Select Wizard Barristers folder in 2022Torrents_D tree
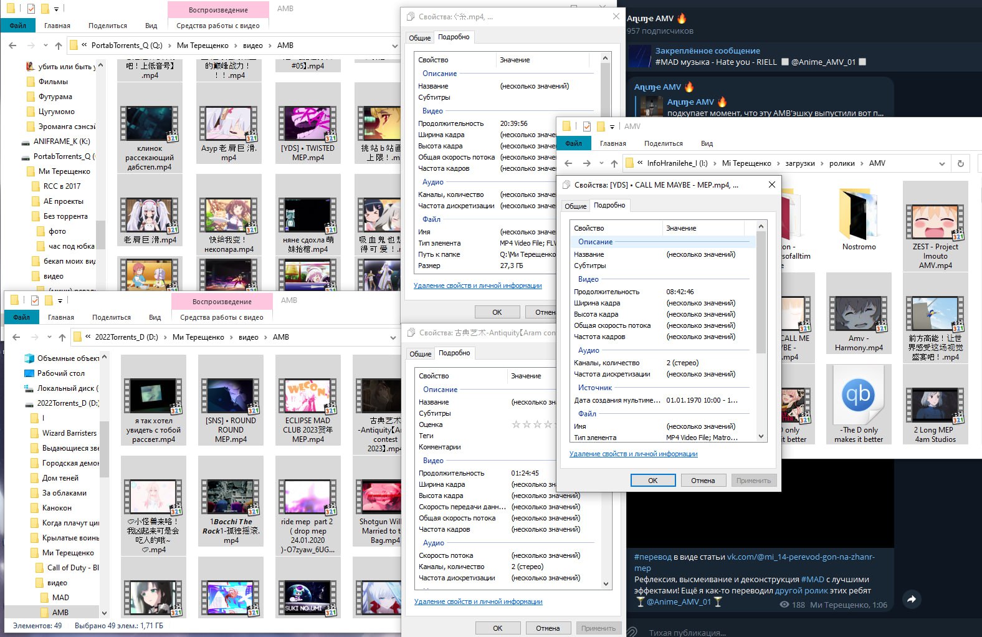Screen dimensions: 982x637 (x=69, y=433)
